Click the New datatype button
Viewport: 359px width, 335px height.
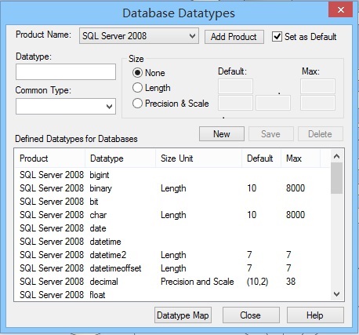[x=222, y=134]
